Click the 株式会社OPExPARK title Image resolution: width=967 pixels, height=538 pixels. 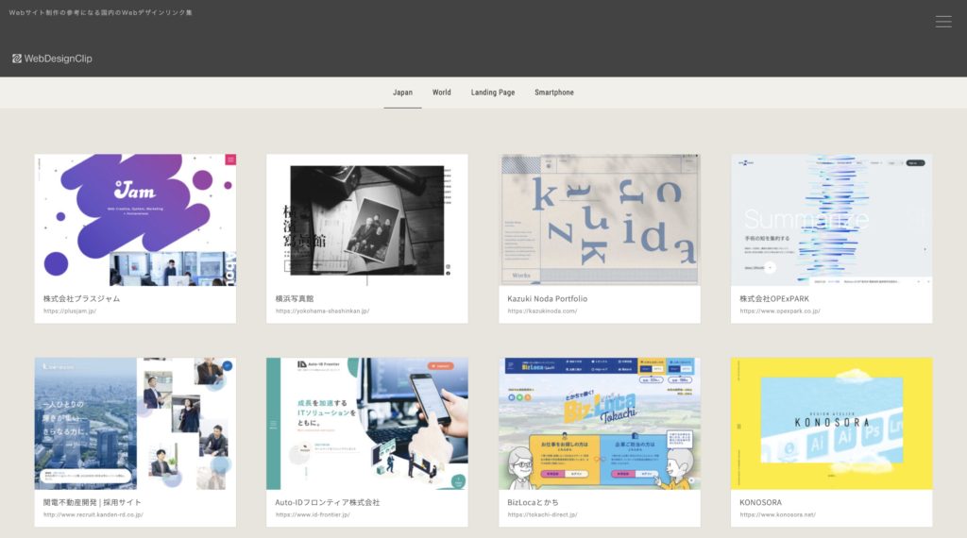[x=774, y=298]
